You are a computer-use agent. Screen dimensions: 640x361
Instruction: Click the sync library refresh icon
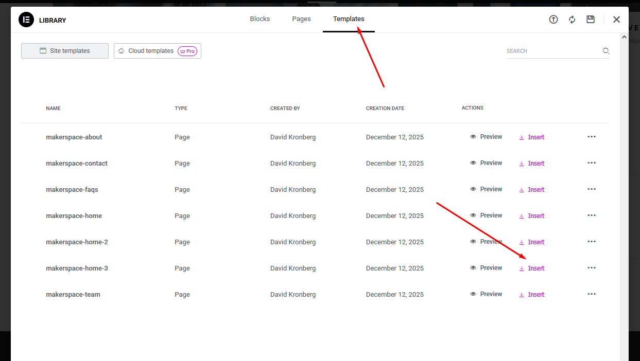pos(572,20)
